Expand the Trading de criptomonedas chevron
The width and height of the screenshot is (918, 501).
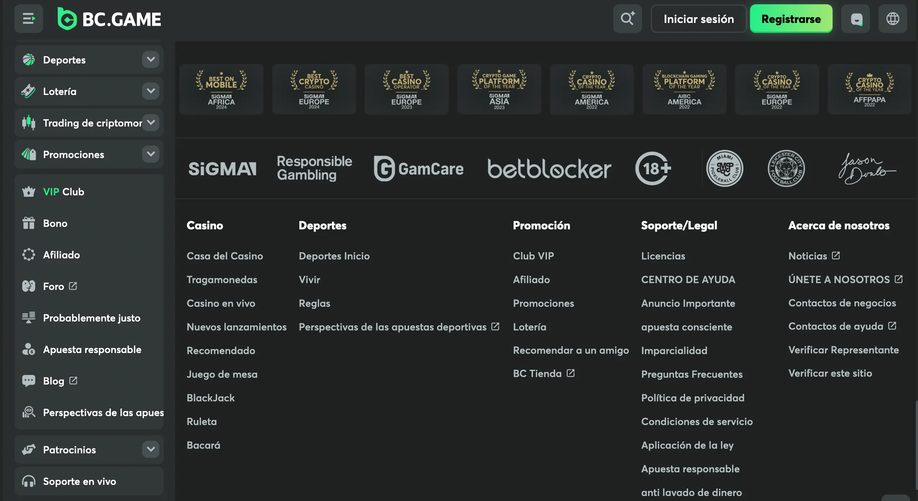(151, 123)
